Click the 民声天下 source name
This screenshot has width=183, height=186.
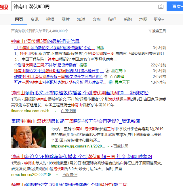[122, 82]
